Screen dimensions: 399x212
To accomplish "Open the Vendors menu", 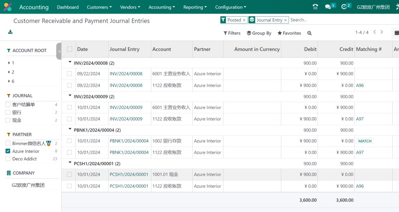I will (130, 7).
